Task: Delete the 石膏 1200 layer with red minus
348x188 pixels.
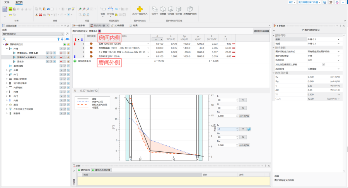Action: (234, 44)
